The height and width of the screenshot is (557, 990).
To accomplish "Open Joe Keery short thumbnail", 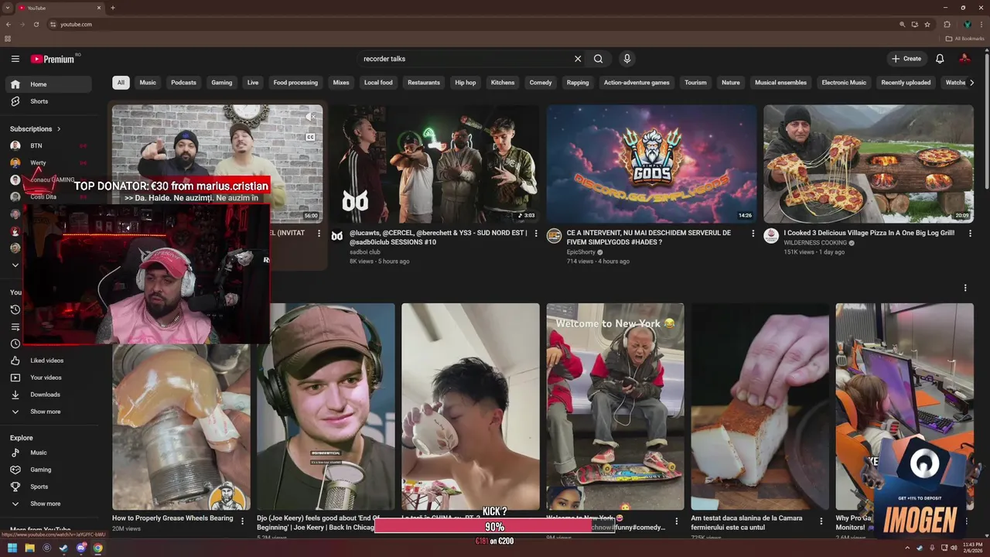I will tap(326, 407).
